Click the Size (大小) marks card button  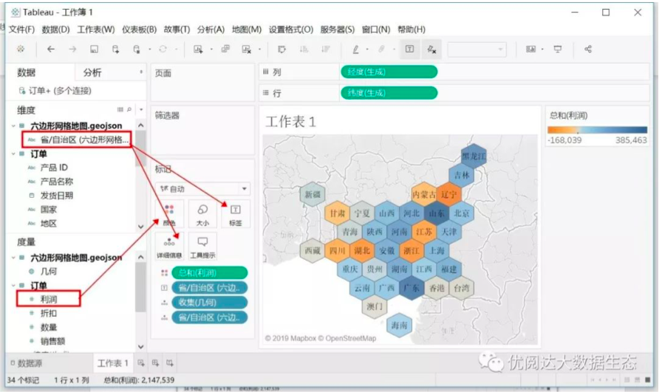click(x=202, y=213)
